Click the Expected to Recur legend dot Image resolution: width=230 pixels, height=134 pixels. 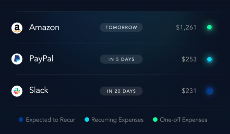[21, 120]
